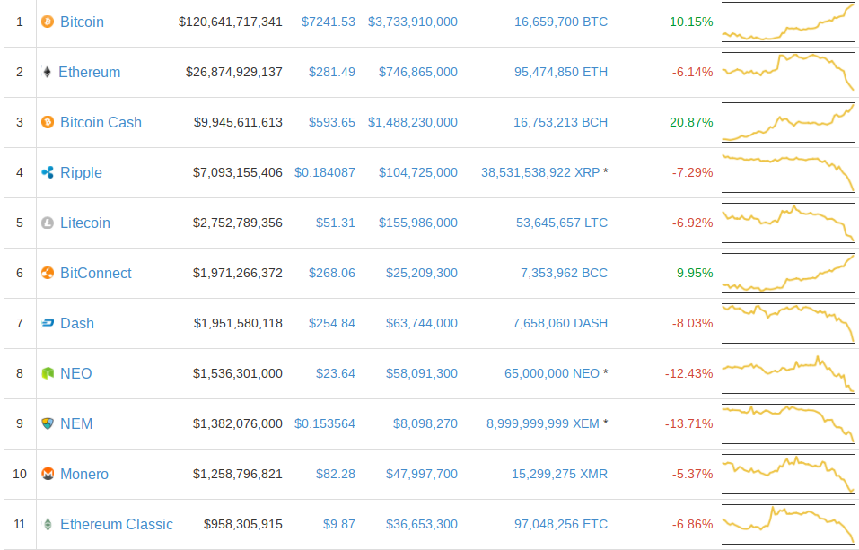859x550 pixels.
Task: Click the Bitcoin Cash coin icon
Action: 48,122
